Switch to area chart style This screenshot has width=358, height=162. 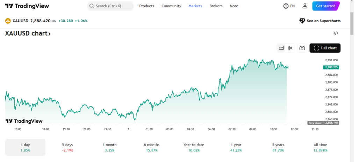(x=281, y=48)
